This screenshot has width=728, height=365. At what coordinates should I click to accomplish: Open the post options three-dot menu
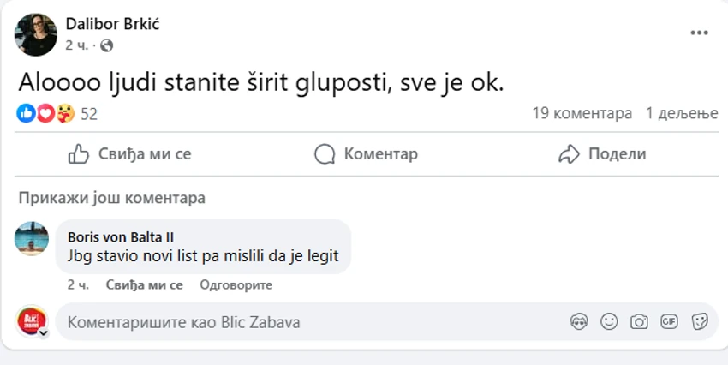(701, 33)
